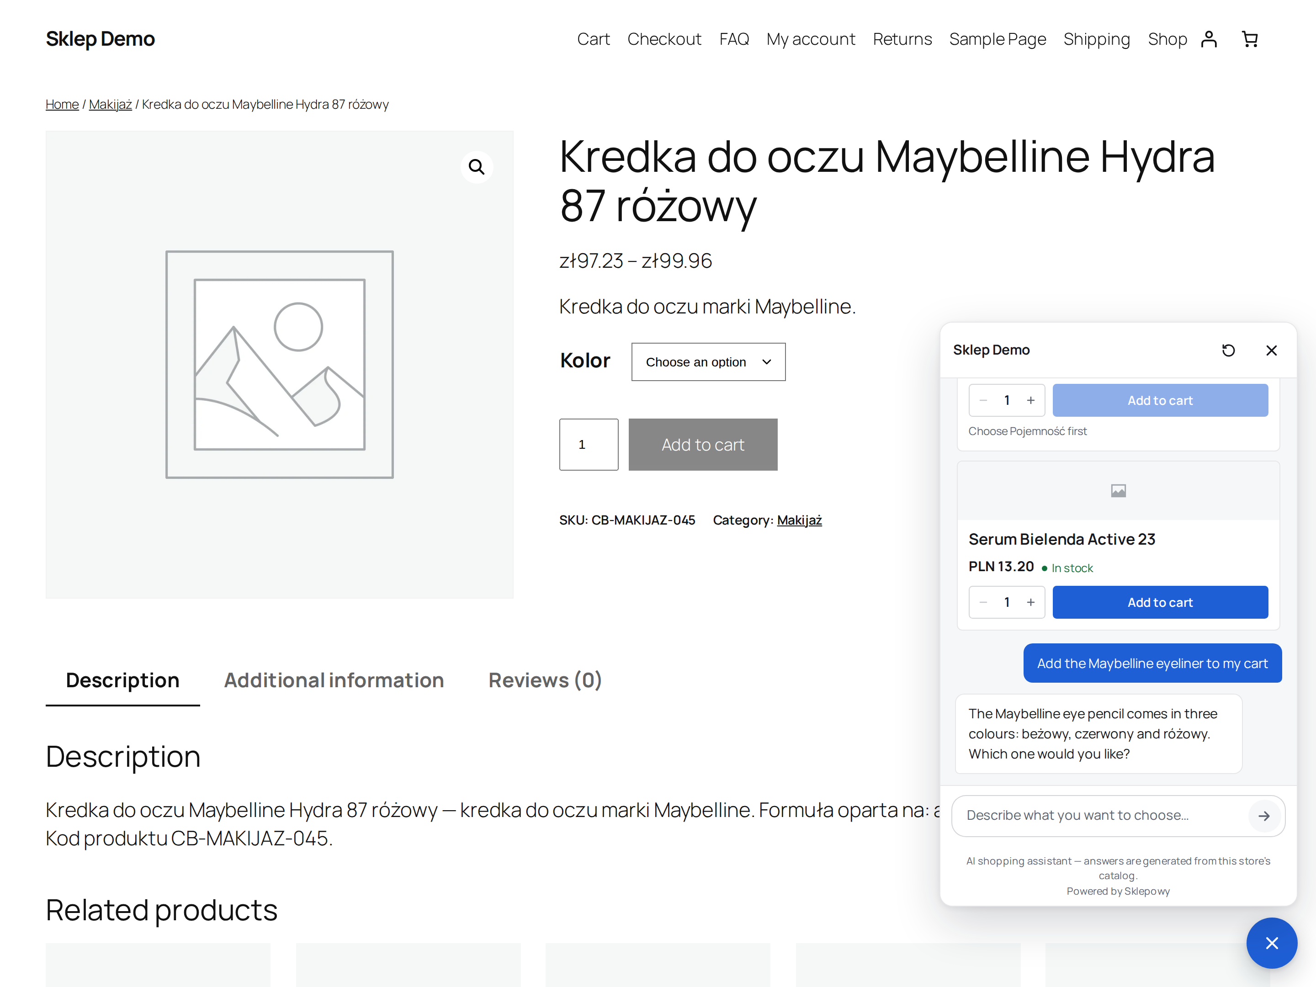
Task: Open Sample Page in the navigation
Action: tap(998, 39)
